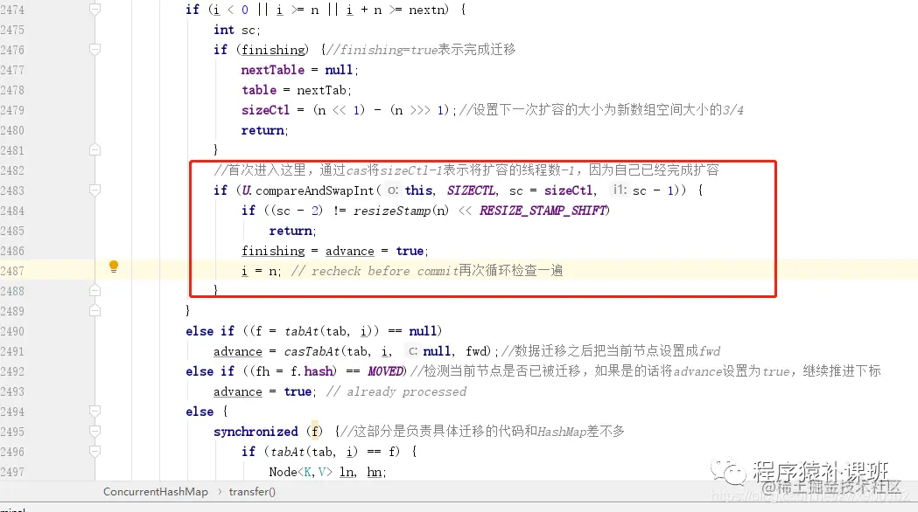Click the fold marker next to line 2476

pos(94,50)
